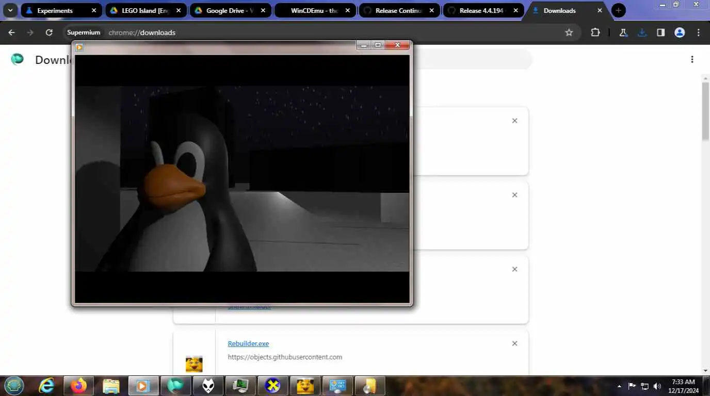Open the browser three-dot menu
This screenshot has height=396, width=710.
(698, 32)
